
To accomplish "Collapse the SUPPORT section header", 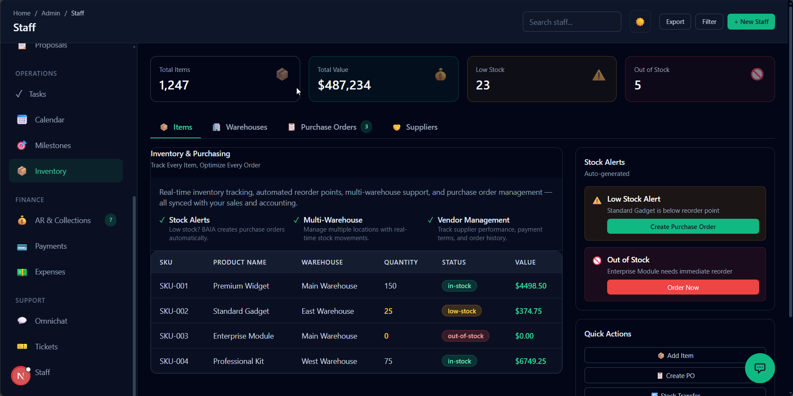I will [30, 300].
